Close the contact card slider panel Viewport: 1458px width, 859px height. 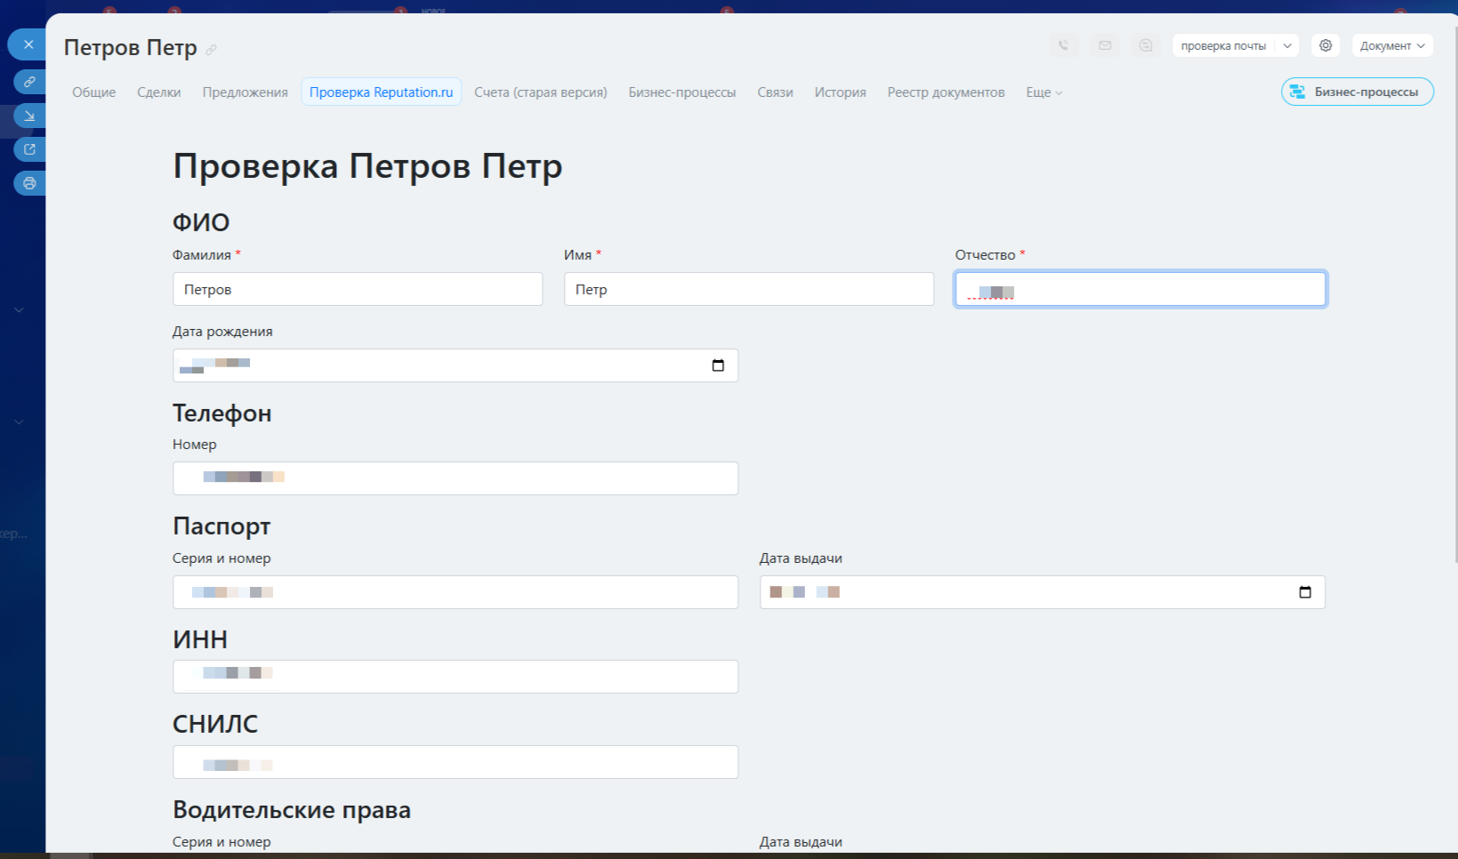point(28,44)
